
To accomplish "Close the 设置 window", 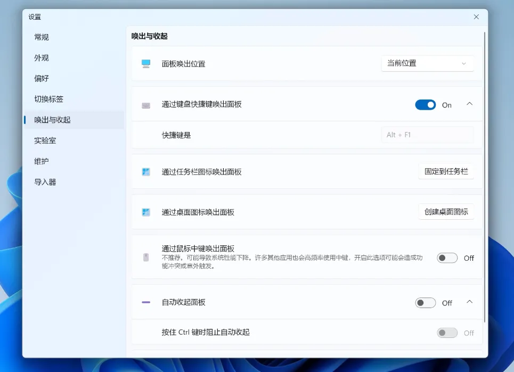I will pyautogui.click(x=476, y=16).
